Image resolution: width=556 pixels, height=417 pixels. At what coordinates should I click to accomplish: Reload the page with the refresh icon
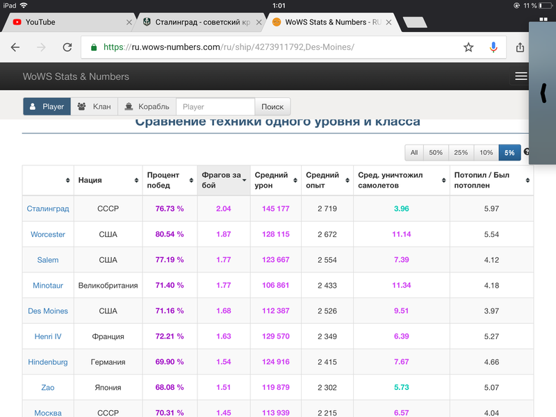67,47
